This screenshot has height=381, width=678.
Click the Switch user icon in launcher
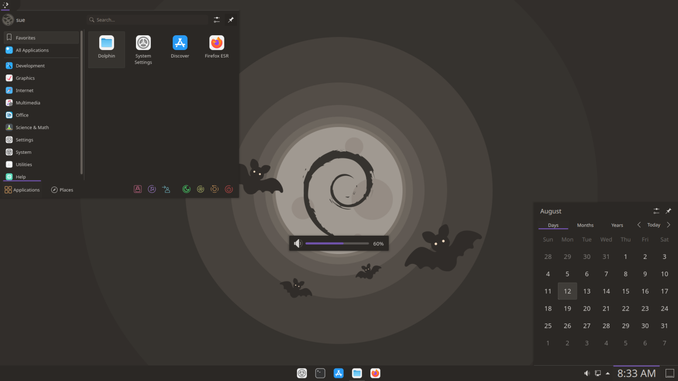[166, 189]
